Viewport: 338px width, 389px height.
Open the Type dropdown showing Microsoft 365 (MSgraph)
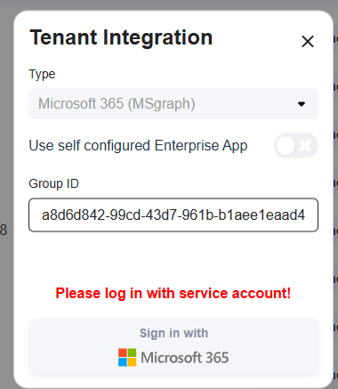[173, 103]
